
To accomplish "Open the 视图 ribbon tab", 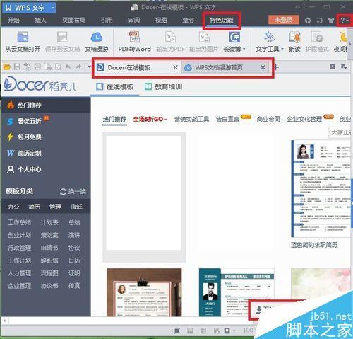I will click(161, 21).
